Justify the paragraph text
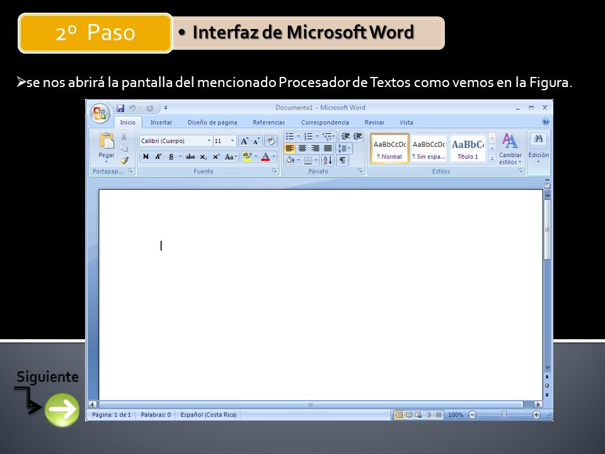This screenshot has height=454, width=605. point(328,148)
